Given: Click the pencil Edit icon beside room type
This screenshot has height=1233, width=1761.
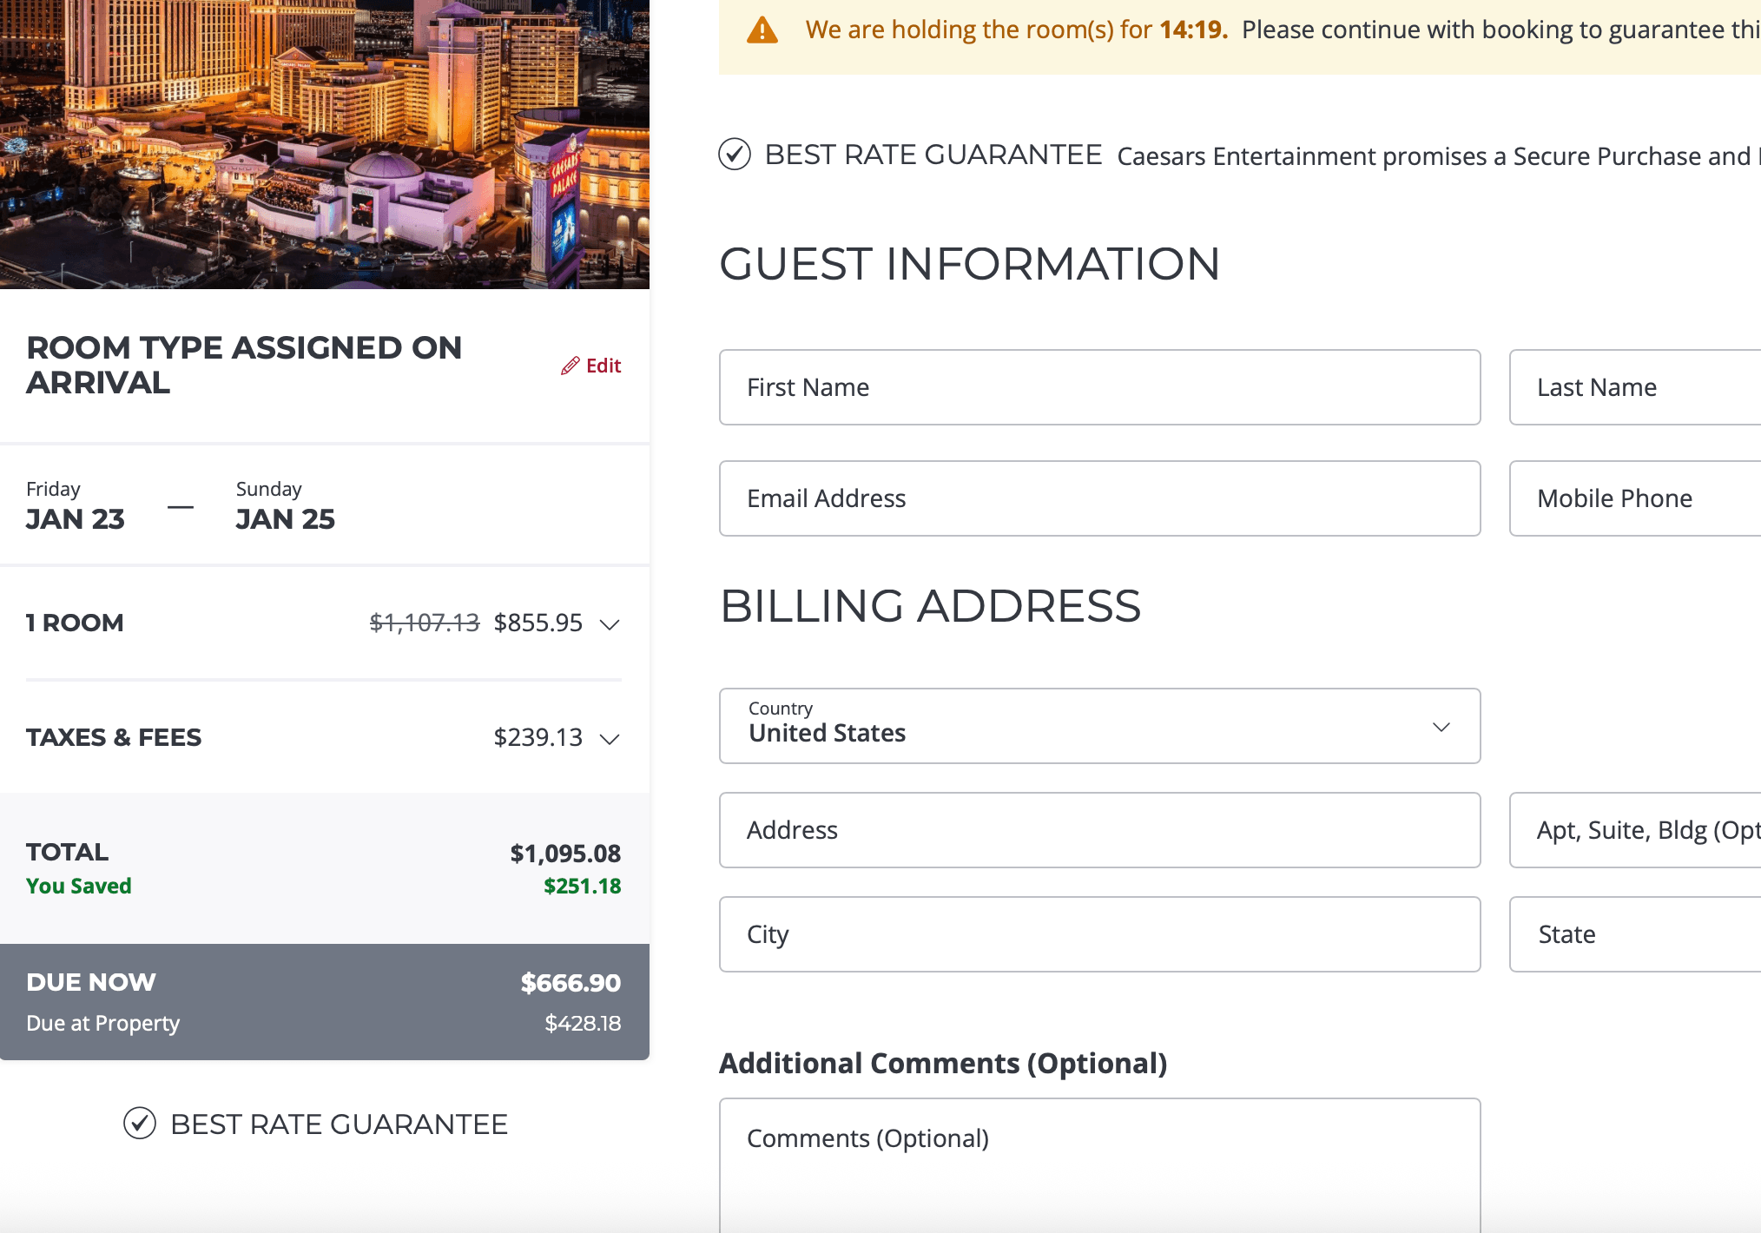Looking at the screenshot, I should click(570, 366).
